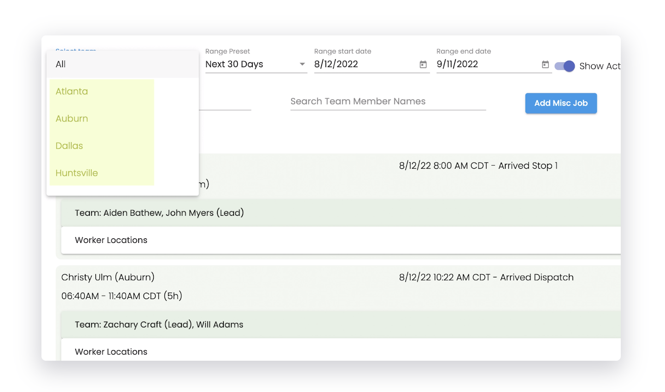665x392 pixels.
Task: Expand the Range Preset dropdown arrow
Action: coord(302,64)
